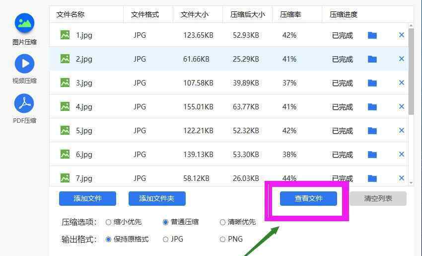
Task: Click the image thumbnail icon of 5.jpg
Action: (65, 130)
